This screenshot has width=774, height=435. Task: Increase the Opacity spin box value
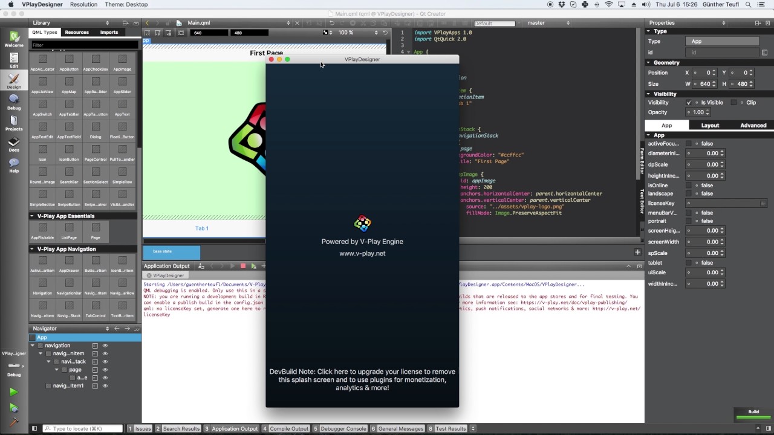point(707,111)
